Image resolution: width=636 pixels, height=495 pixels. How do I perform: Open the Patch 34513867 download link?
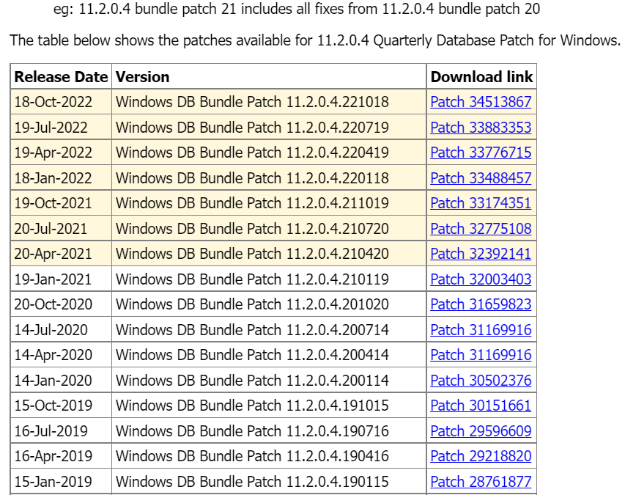pyautogui.click(x=481, y=102)
